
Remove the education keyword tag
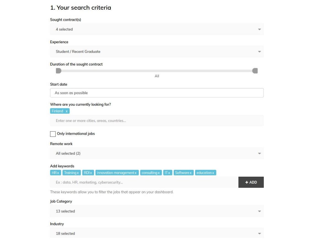click(213, 173)
